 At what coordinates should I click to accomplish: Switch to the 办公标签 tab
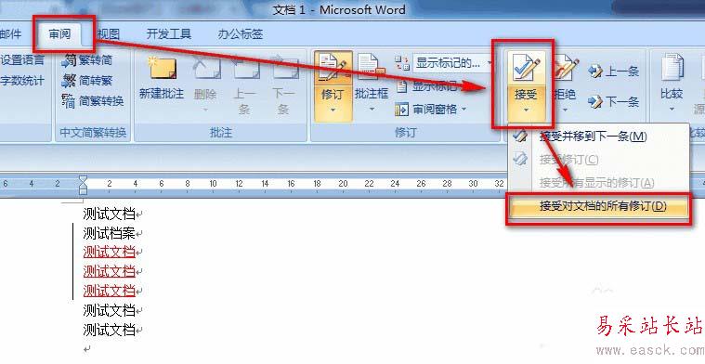[240, 34]
